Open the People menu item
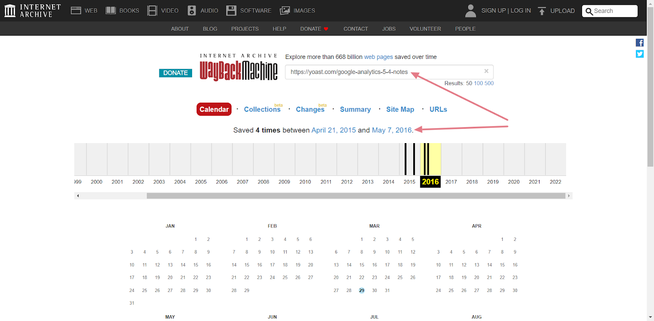This screenshot has width=654, height=321. pyautogui.click(x=465, y=29)
